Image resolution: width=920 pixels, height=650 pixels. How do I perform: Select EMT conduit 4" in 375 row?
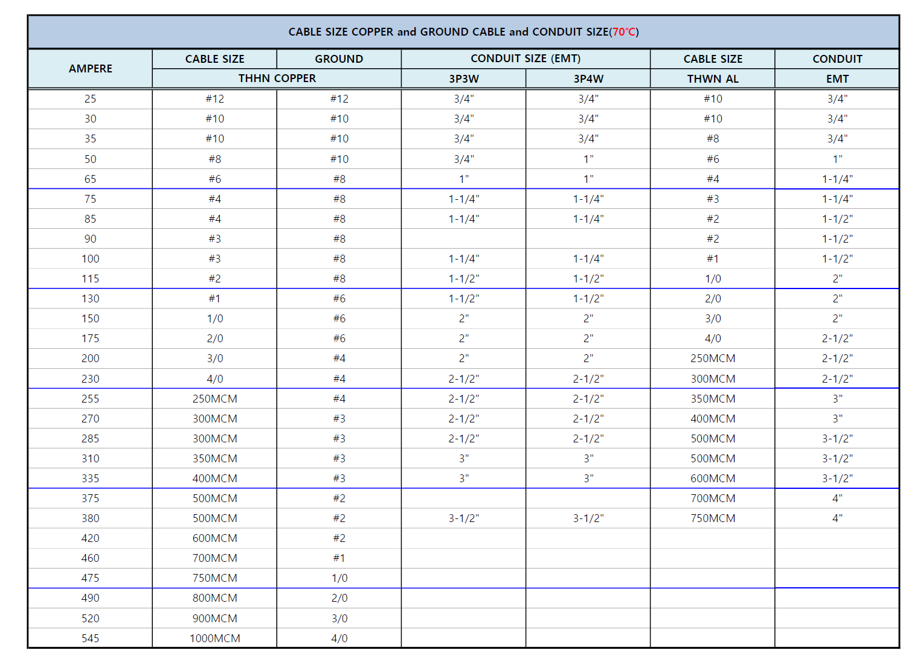point(837,499)
